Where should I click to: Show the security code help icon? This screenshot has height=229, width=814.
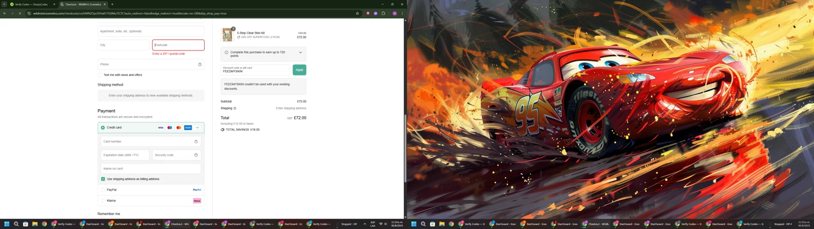click(x=196, y=155)
